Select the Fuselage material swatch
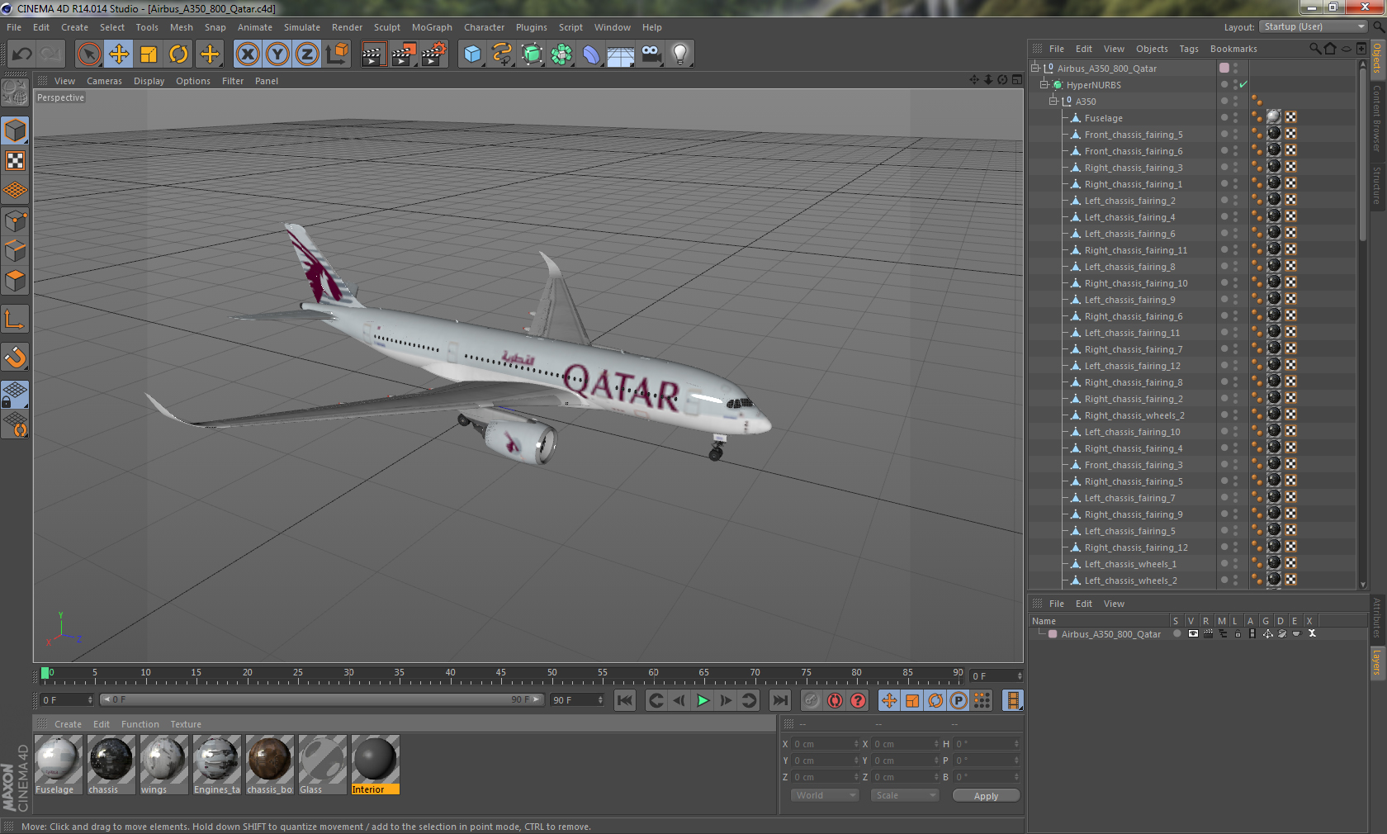1387x834 pixels. tap(57, 764)
